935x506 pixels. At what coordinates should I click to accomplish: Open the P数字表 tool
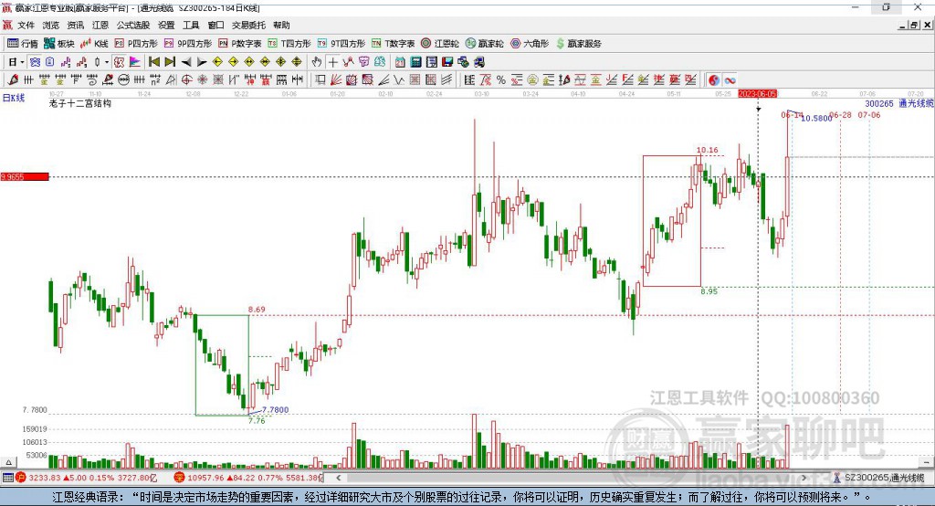240,44
